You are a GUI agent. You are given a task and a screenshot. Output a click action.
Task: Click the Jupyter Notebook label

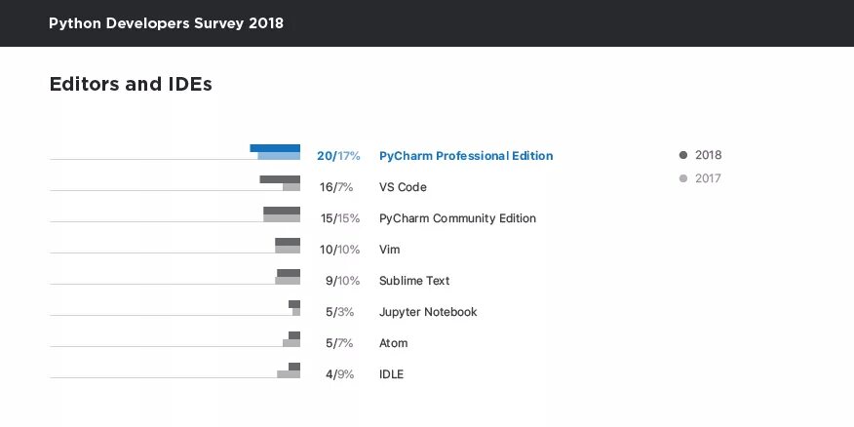click(428, 312)
